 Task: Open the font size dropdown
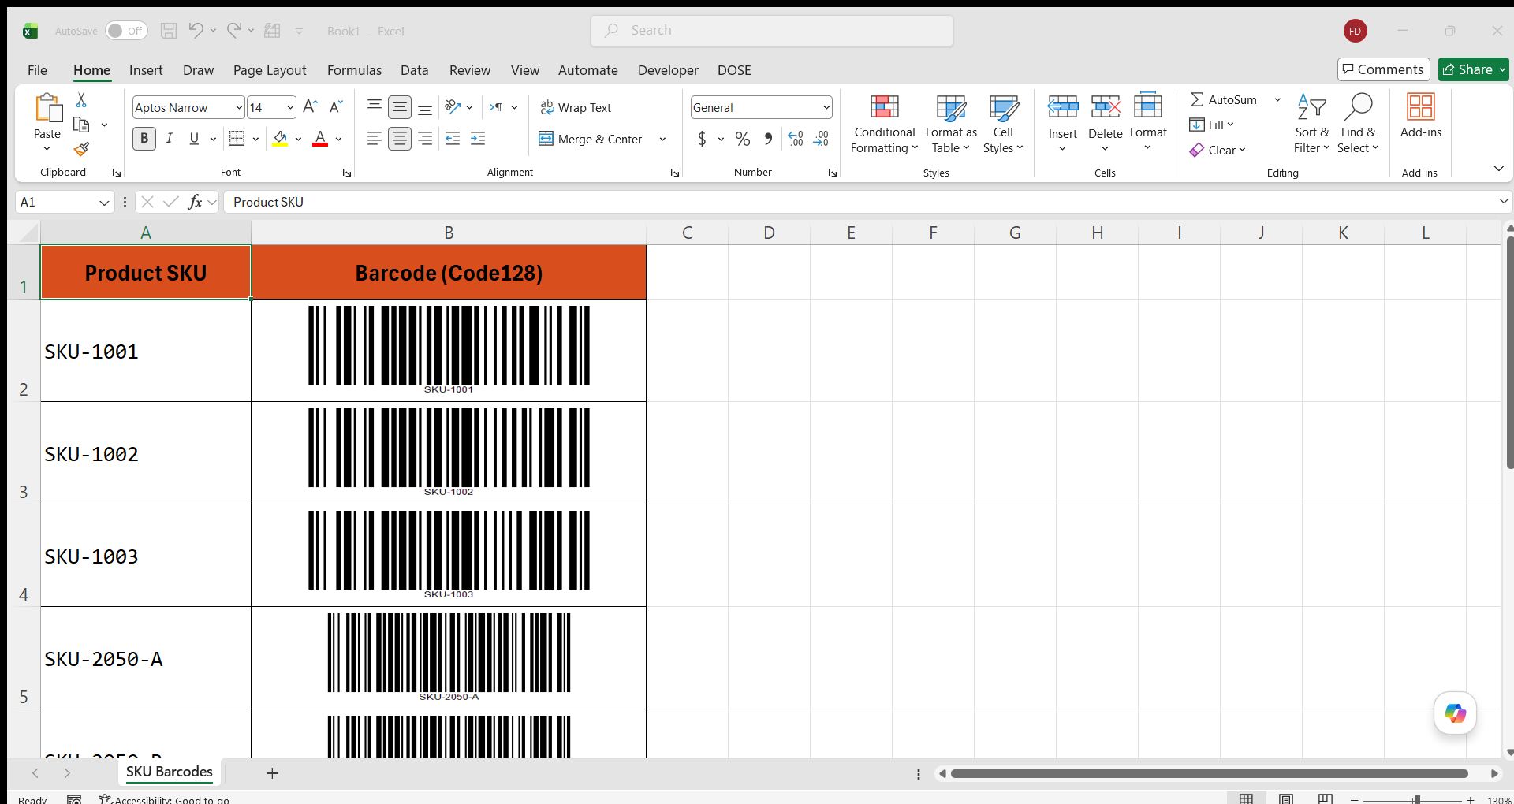(x=290, y=107)
